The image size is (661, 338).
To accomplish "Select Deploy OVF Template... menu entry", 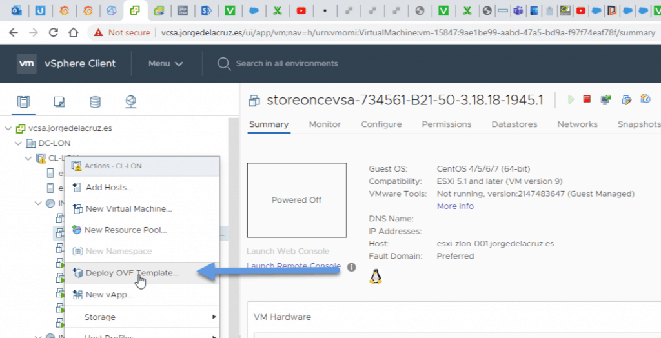I will click(x=142, y=273).
